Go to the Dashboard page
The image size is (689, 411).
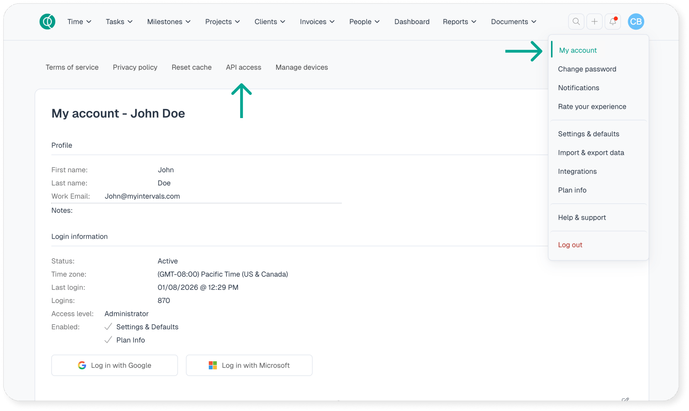click(412, 22)
